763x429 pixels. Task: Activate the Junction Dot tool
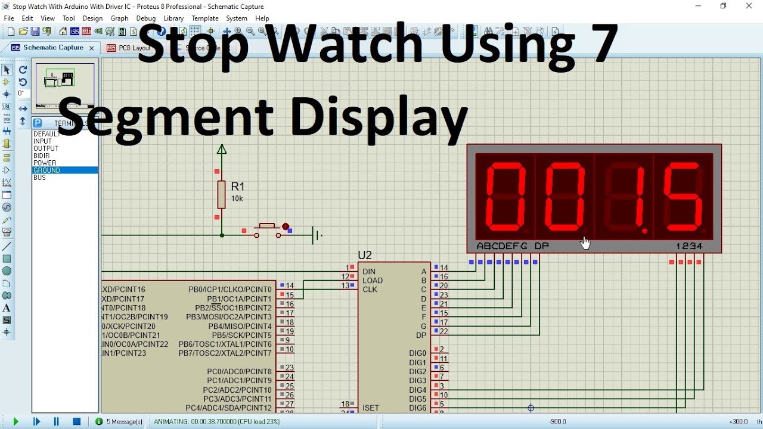coord(7,94)
